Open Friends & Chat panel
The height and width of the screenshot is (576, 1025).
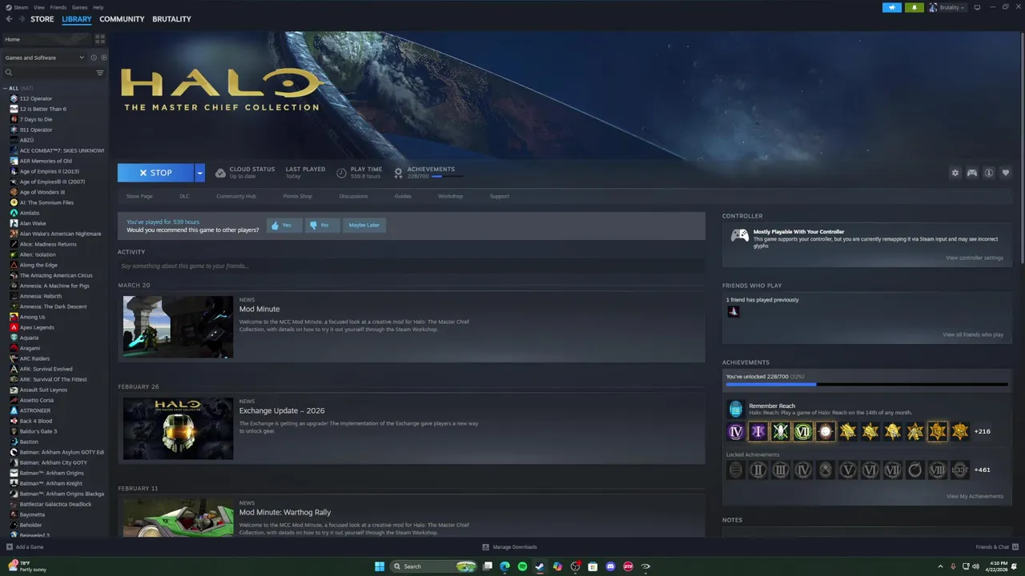(997, 547)
